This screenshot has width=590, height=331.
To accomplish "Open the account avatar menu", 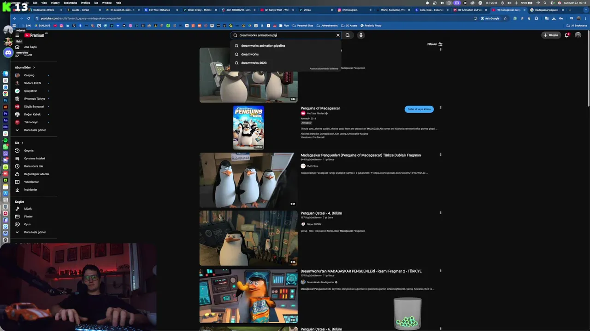I will tap(578, 35).
